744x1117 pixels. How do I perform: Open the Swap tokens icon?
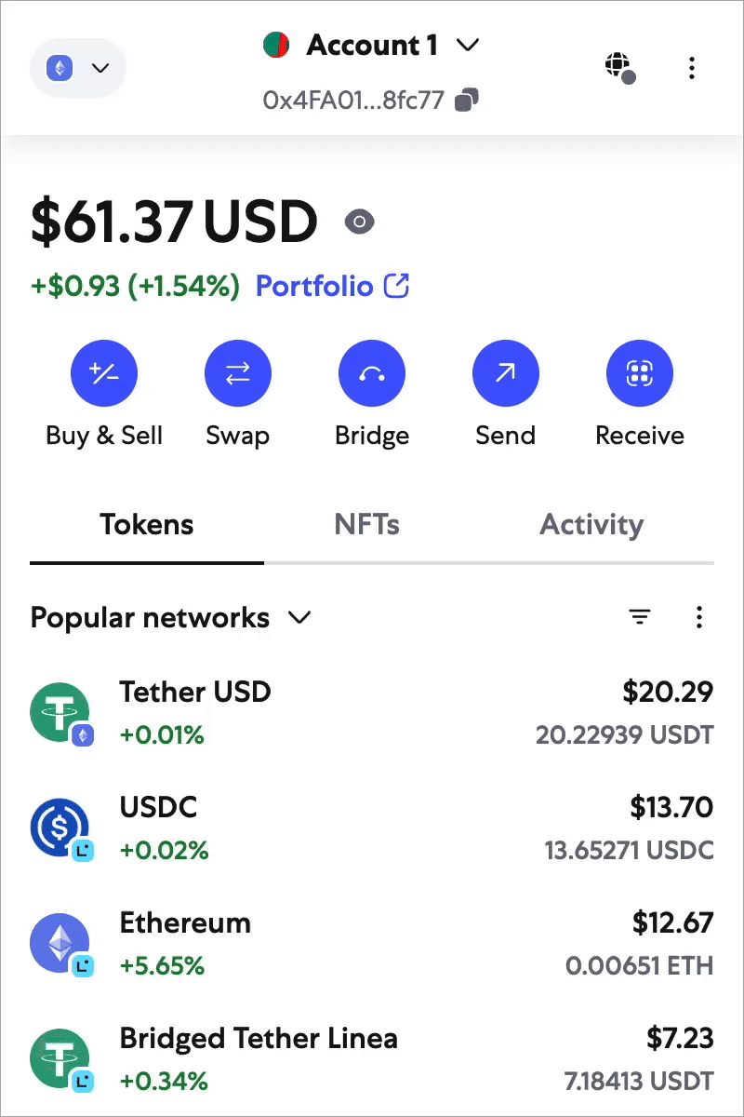[238, 374]
